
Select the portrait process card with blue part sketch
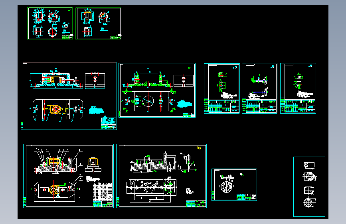[298, 88]
